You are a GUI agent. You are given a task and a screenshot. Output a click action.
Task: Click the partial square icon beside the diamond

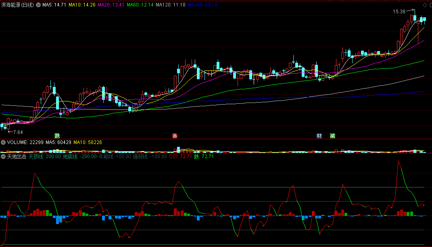point(430,5)
